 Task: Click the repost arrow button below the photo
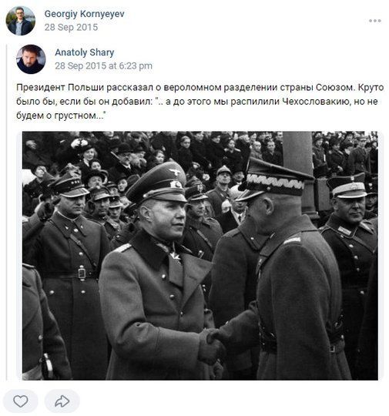pyautogui.click(x=62, y=401)
